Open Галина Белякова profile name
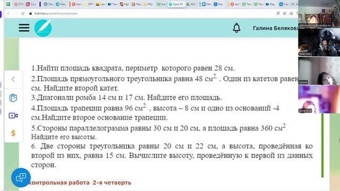The image size is (340, 191). 275,28
